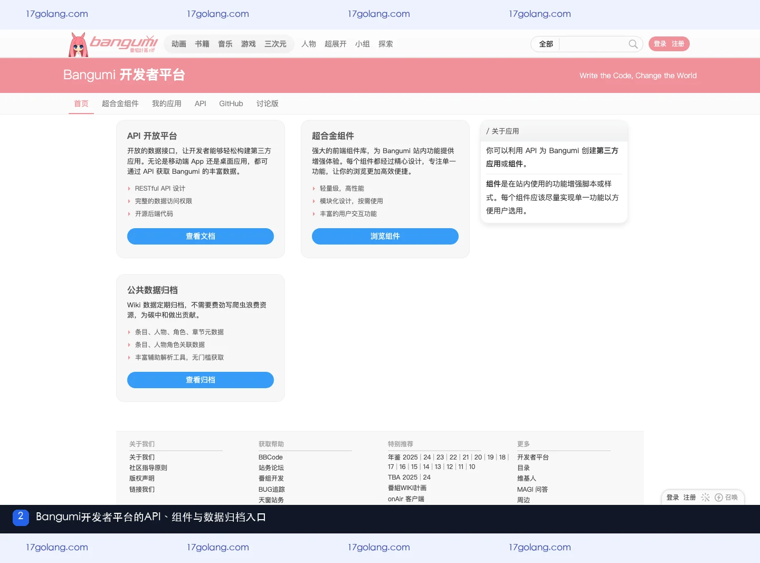The height and width of the screenshot is (563, 760).
Task: Click the 查看文档 button
Action: click(x=200, y=236)
